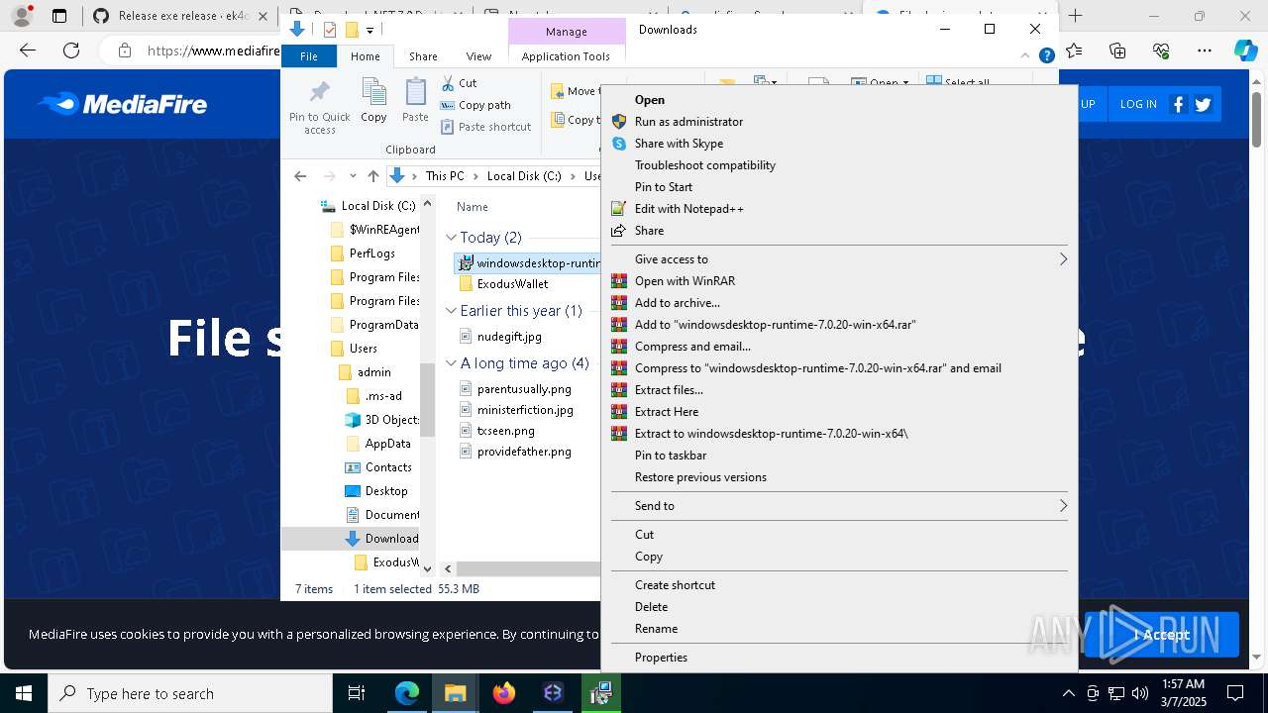
Task: Click This PC in address breadcrumb
Action: [445, 176]
